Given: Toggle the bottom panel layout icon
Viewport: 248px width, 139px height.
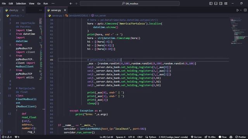Looking at the screenshot, I should (216, 3).
